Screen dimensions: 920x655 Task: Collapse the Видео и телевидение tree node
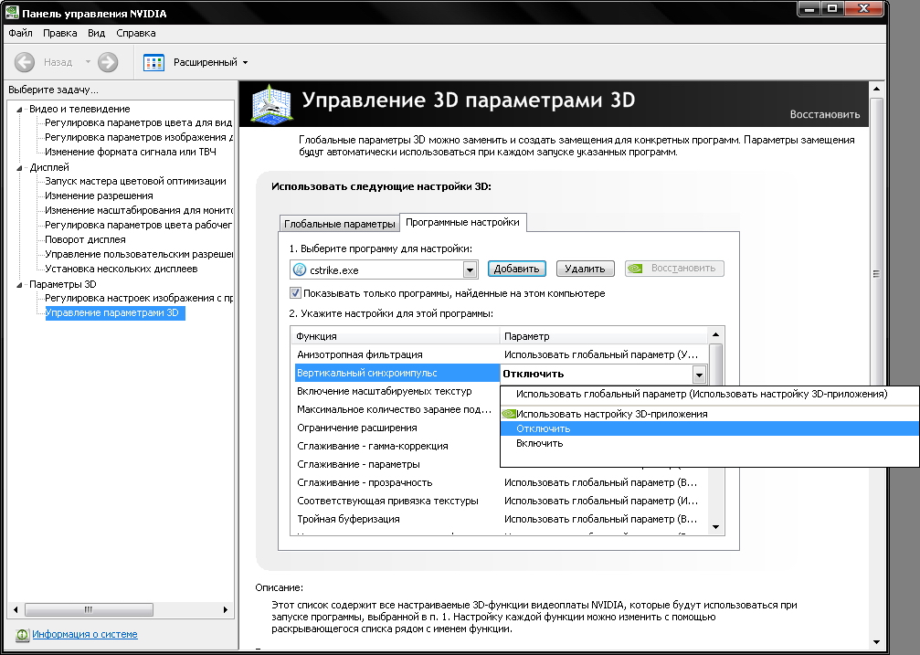point(19,110)
